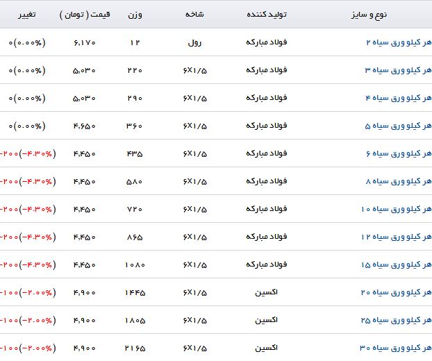Open the link 'هر کیلو ورق سیاه ۴'
The width and height of the screenshot is (432, 361).
399,98
